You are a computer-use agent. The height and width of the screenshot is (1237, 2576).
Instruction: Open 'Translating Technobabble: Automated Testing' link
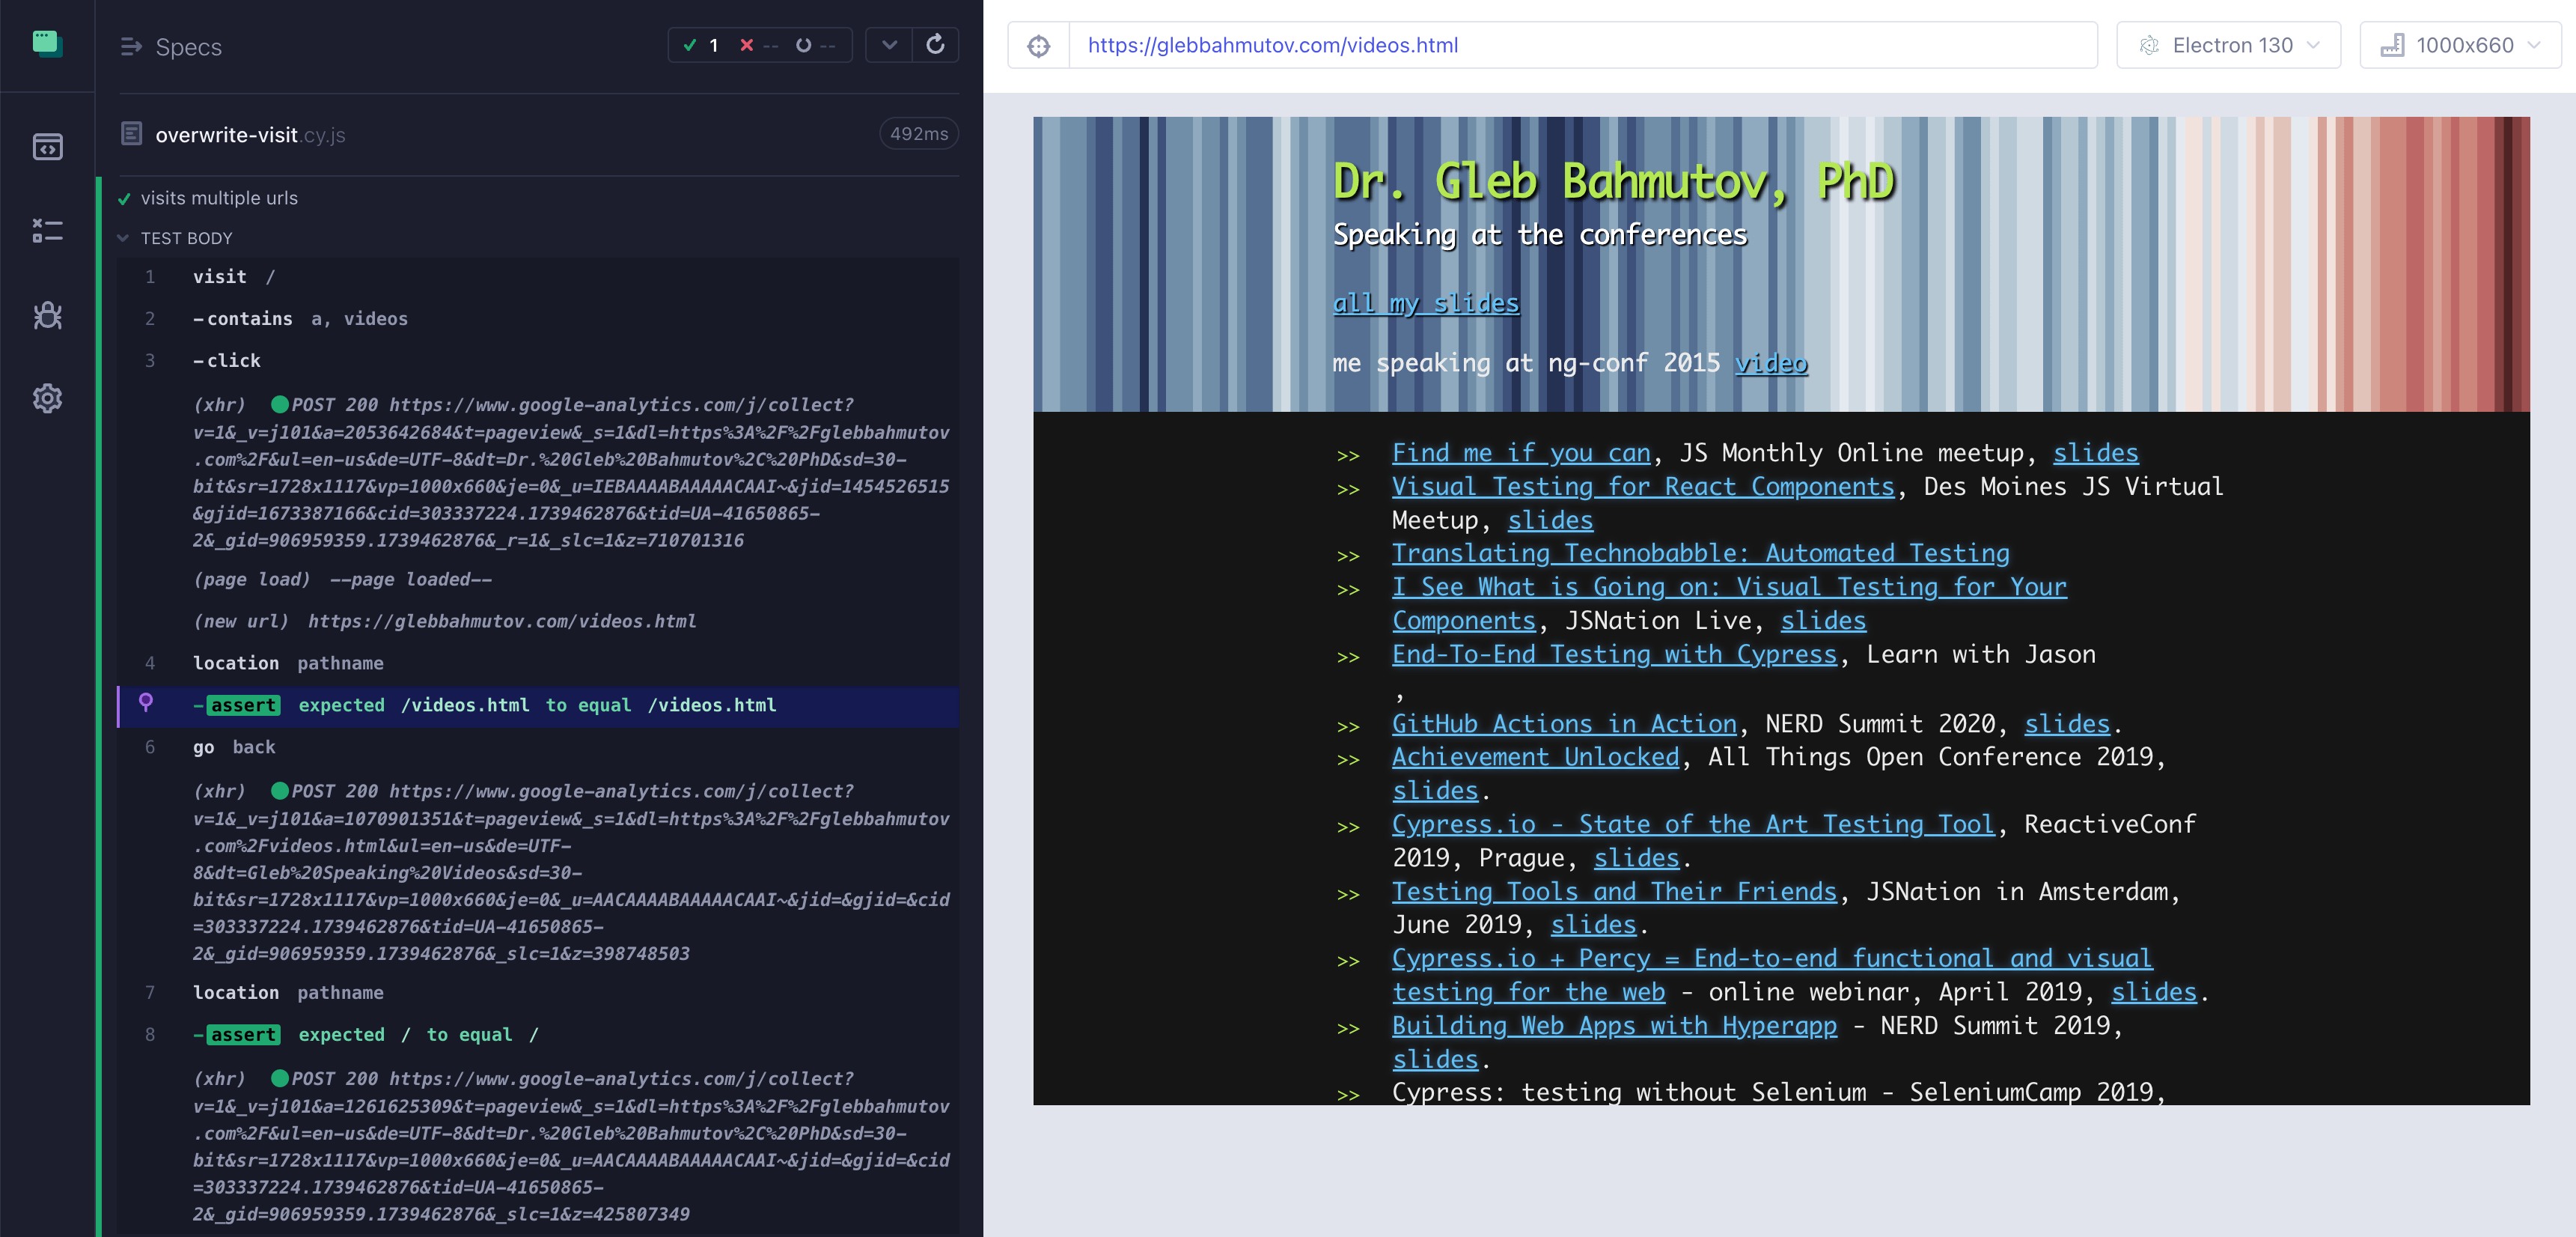(x=1700, y=553)
